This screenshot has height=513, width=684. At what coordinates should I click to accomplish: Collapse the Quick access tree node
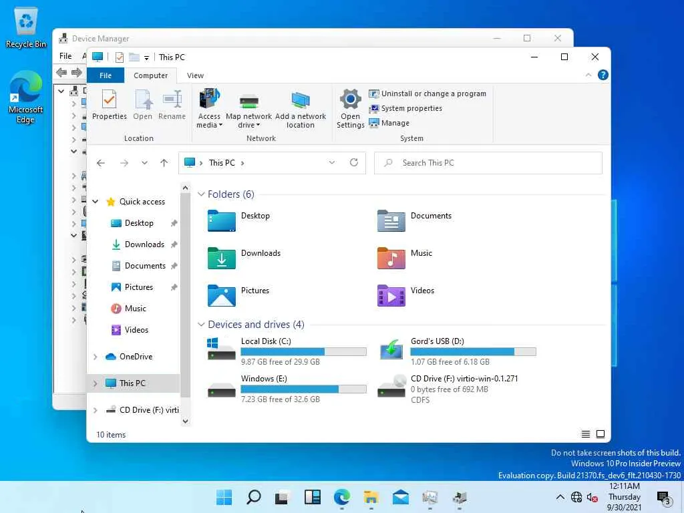click(95, 202)
